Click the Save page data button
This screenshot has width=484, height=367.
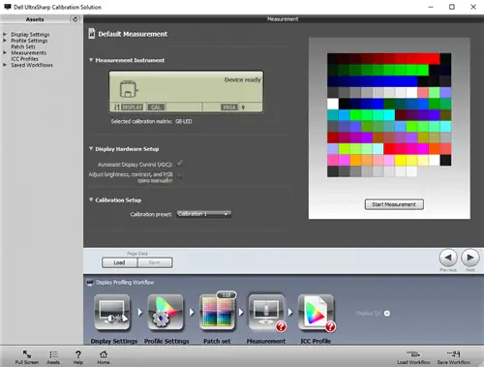pyautogui.click(x=155, y=262)
